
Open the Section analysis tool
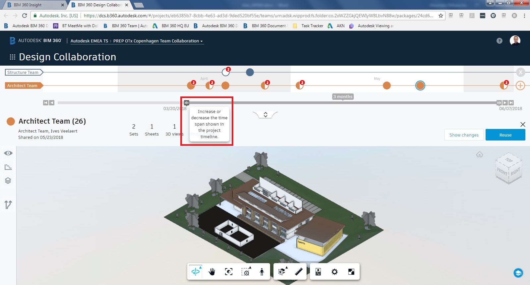pyautogui.click(x=282, y=272)
